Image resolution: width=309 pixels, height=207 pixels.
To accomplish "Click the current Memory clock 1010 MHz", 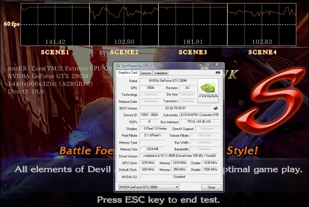I will pos(179,163).
